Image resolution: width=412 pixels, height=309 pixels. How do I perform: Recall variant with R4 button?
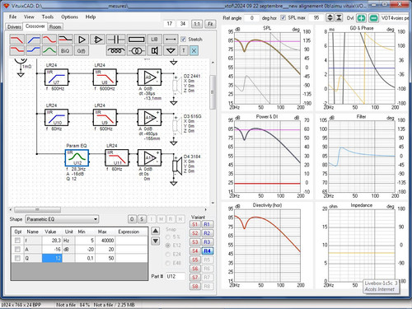(x=207, y=251)
